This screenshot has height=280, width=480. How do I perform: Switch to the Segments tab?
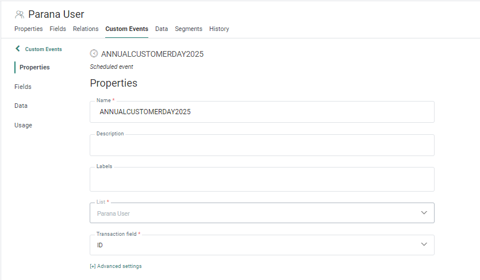189,29
